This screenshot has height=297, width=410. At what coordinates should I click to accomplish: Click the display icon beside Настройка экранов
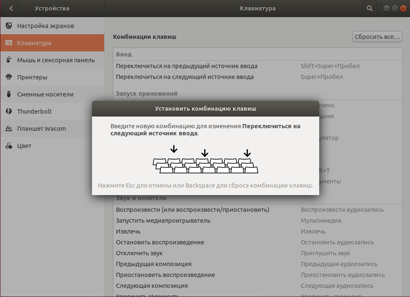pos(9,26)
